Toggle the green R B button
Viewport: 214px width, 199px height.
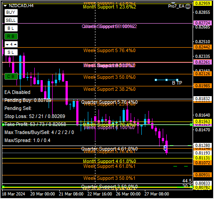pyautogui.click(x=11, y=37)
